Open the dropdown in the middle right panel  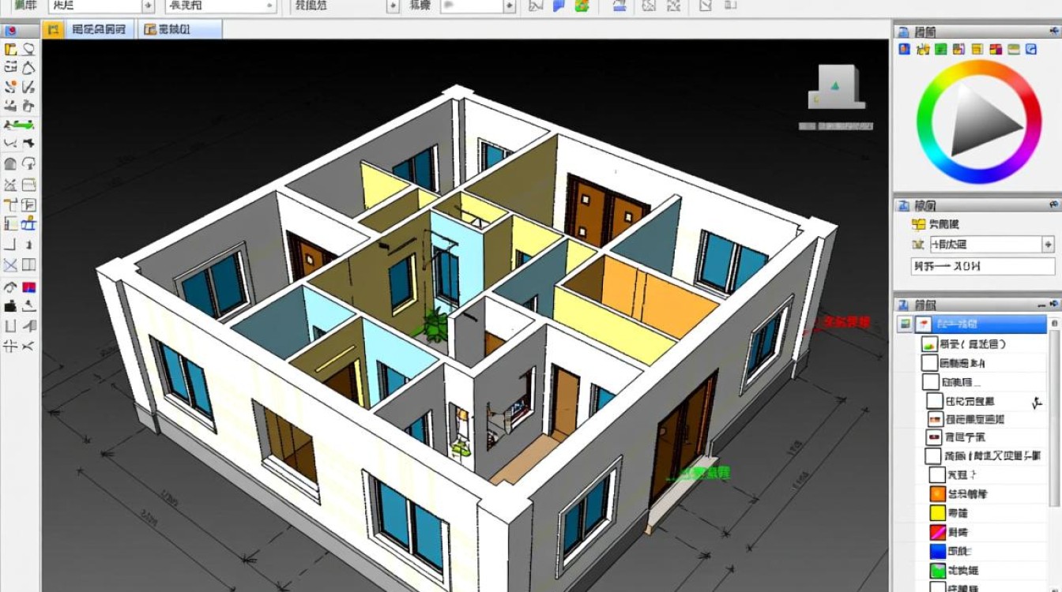pyautogui.click(x=1048, y=245)
